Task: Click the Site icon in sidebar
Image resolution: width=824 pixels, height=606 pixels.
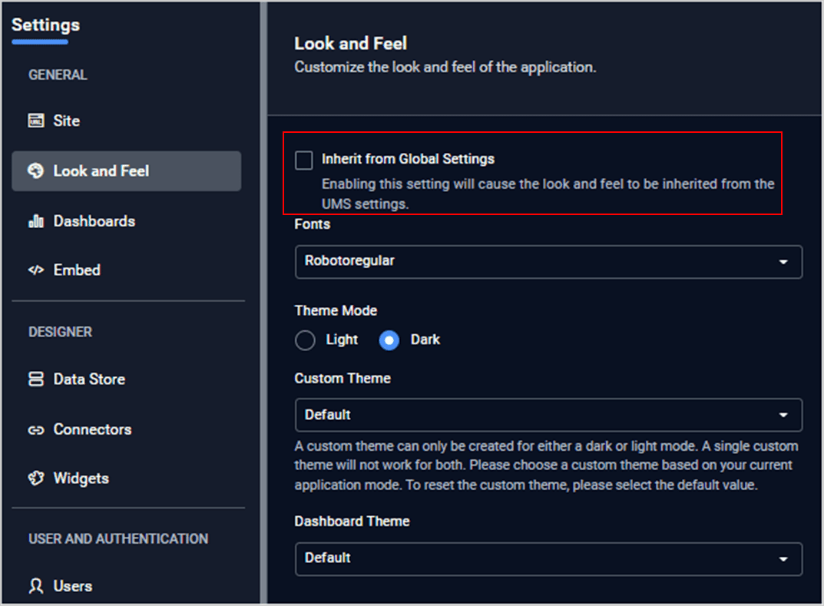Action: [x=35, y=121]
